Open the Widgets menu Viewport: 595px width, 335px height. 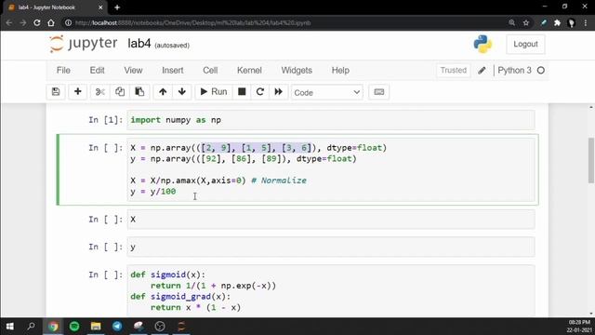coord(297,71)
